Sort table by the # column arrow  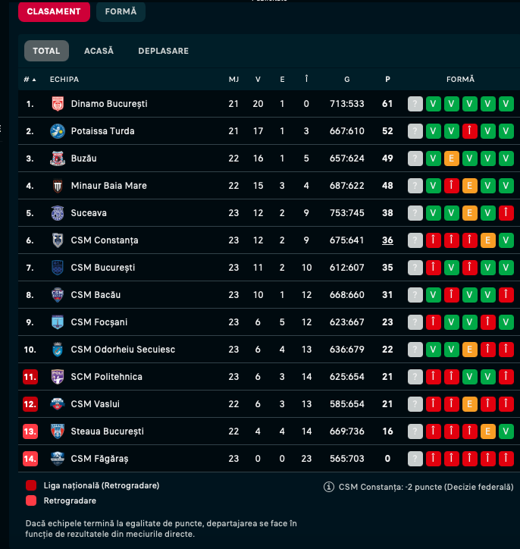(x=34, y=80)
